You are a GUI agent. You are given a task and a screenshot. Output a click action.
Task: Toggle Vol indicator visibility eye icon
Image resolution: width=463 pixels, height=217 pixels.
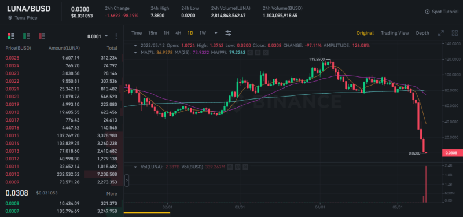(x=230, y=167)
